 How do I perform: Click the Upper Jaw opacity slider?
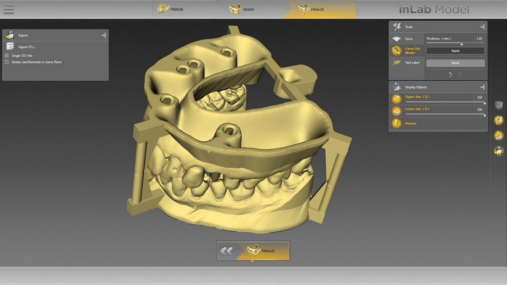(445, 102)
